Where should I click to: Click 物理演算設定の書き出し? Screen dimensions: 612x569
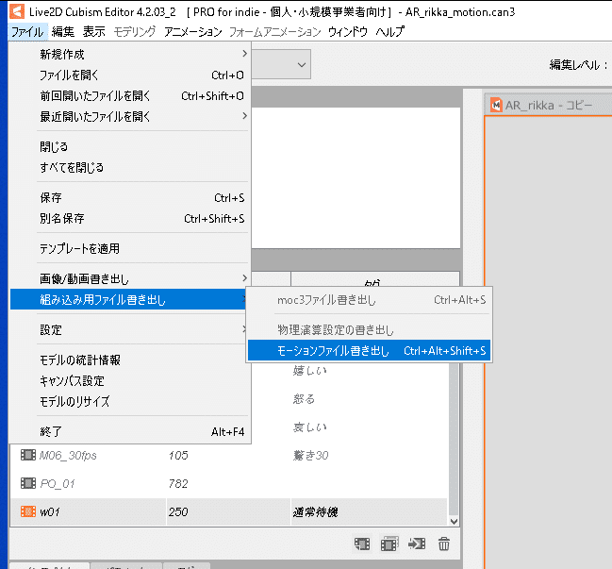pyautogui.click(x=370, y=330)
